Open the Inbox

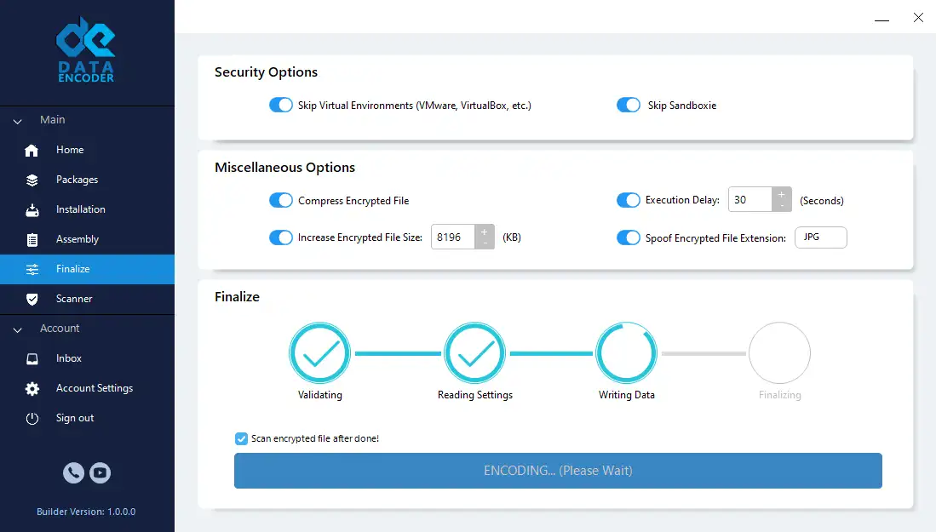87,359
